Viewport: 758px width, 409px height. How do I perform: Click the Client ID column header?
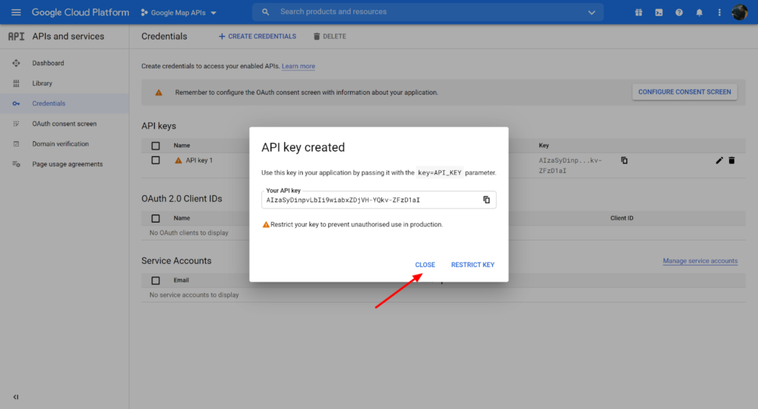(x=622, y=218)
